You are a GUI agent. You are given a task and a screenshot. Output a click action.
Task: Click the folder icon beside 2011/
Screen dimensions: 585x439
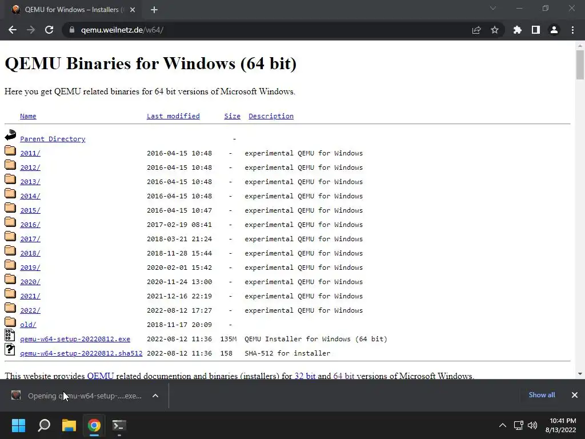pos(10,150)
